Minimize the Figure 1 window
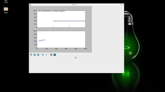This screenshot has width=165, height=92. [119, 5]
